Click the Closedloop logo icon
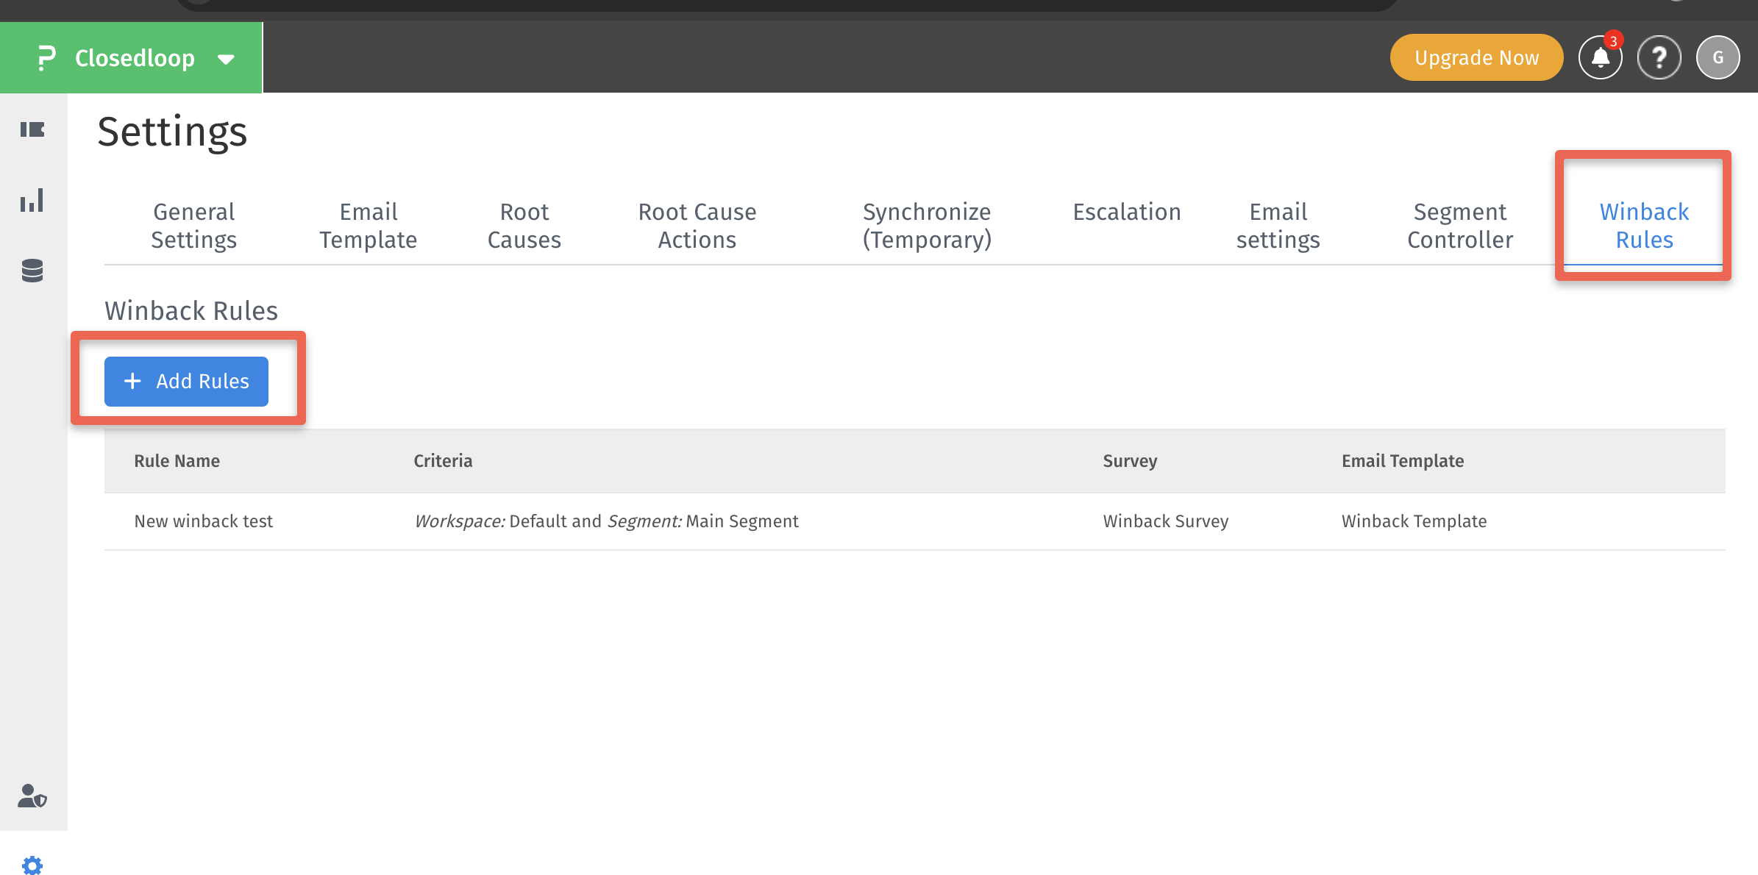Screen dimensions: 1758x875 click(x=46, y=58)
